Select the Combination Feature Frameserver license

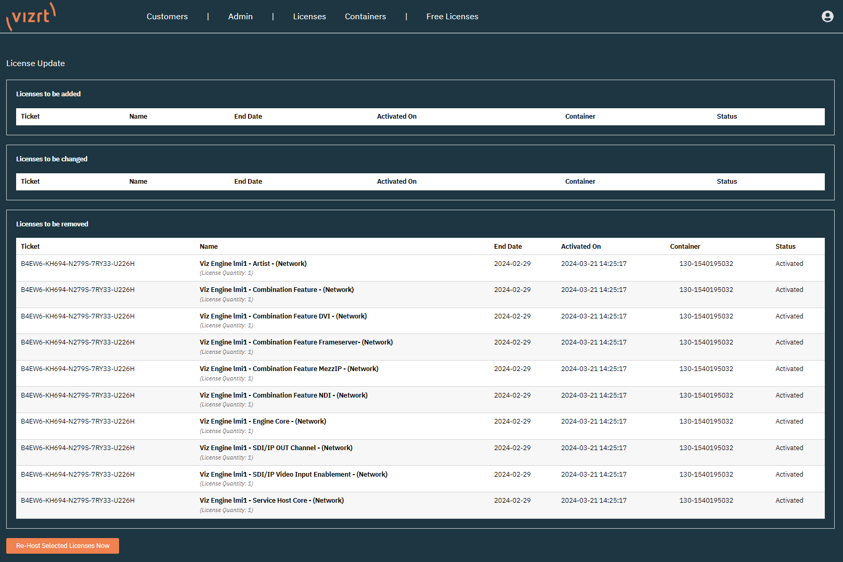[296, 342]
